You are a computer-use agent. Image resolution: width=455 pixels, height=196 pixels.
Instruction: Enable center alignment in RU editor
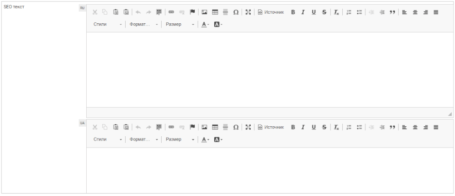(415, 12)
